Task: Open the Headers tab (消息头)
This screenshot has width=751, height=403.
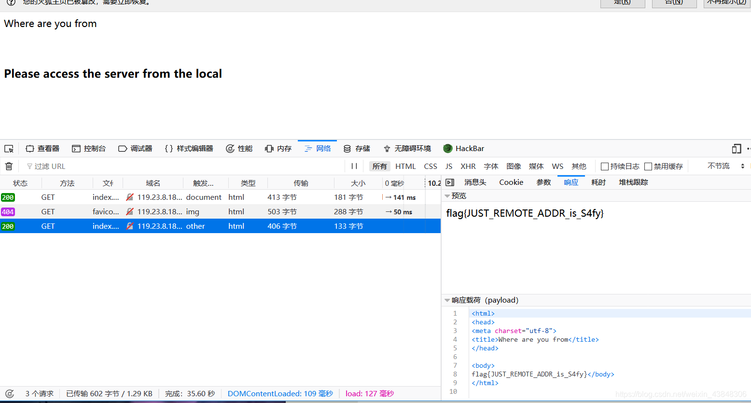Action: [475, 182]
